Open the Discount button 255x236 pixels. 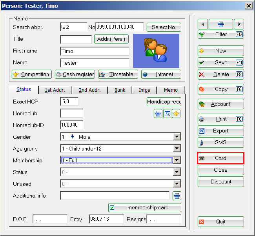pyautogui.click(x=221, y=182)
